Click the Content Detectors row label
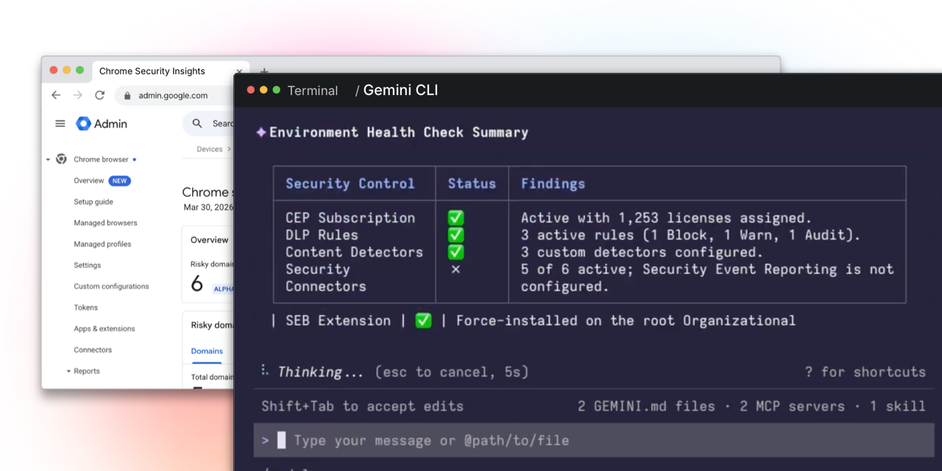 point(355,252)
